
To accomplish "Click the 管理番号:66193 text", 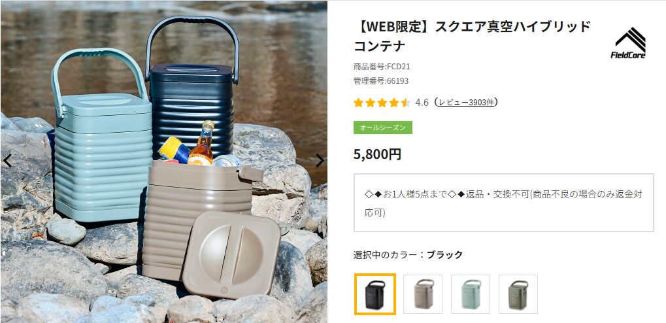I will 380,81.
